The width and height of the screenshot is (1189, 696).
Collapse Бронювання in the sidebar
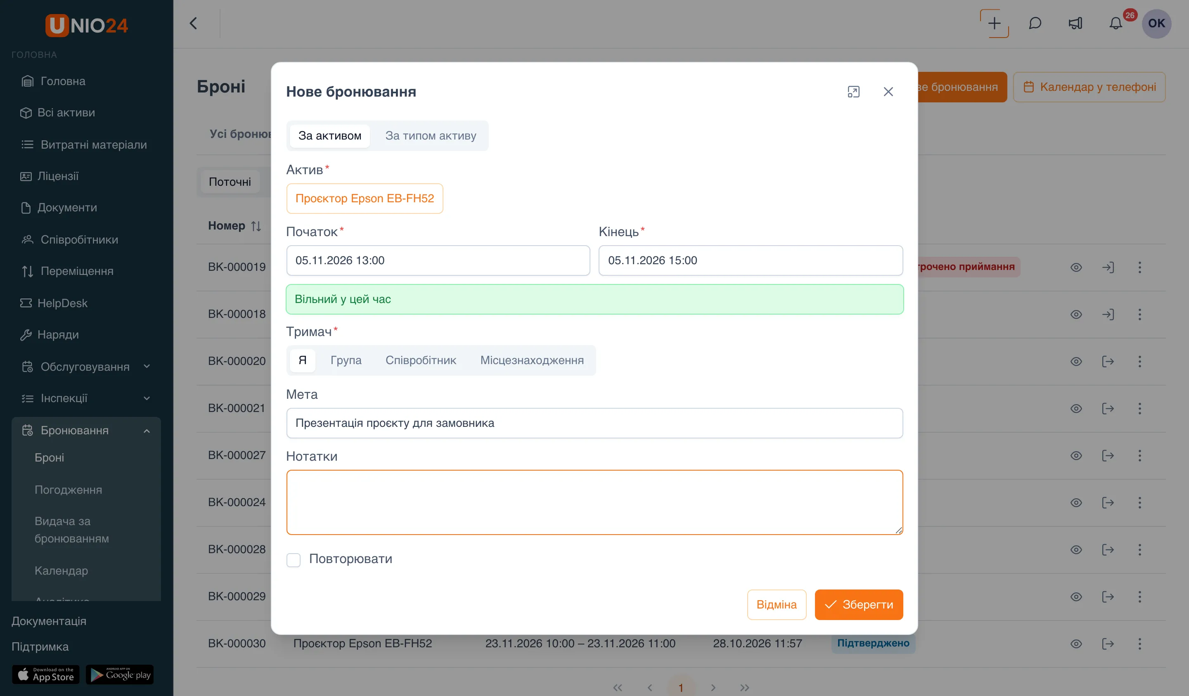click(87, 430)
